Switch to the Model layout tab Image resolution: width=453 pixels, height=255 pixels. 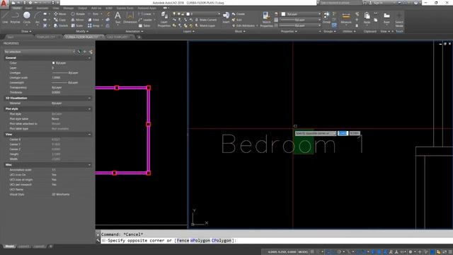coord(9,246)
